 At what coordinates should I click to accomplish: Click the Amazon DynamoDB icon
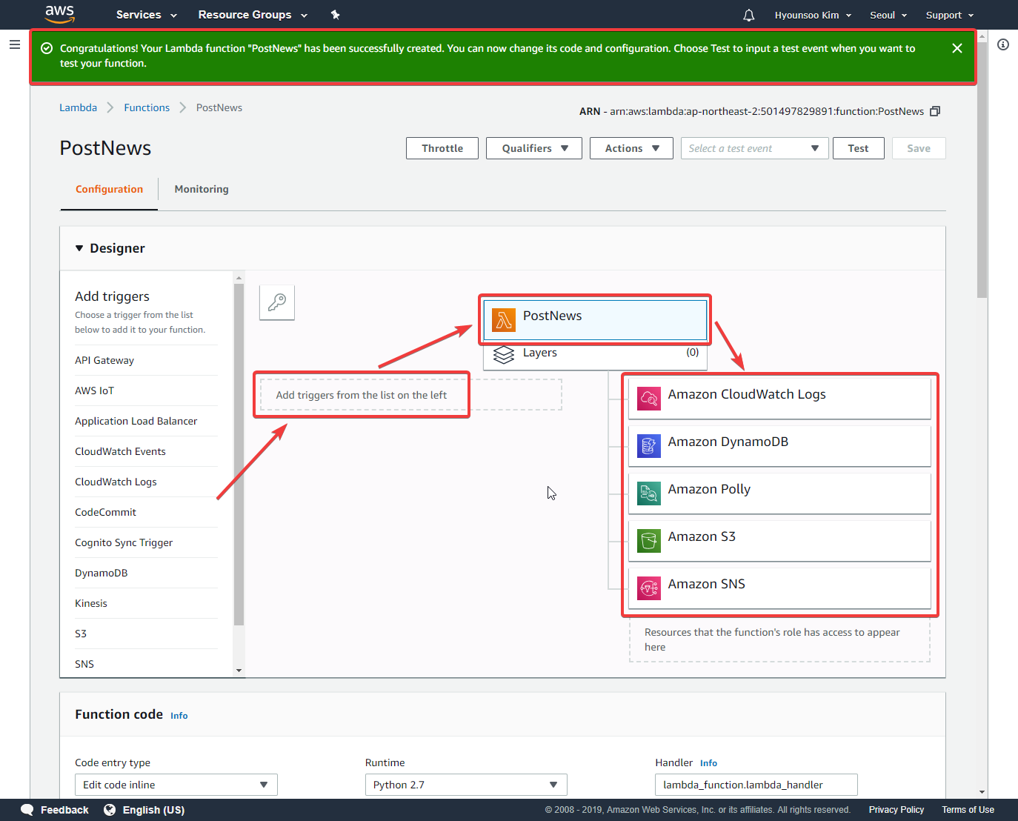coord(649,445)
